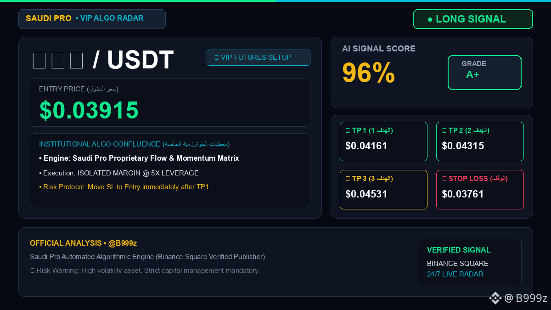Image resolution: width=551 pixels, height=310 pixels.
Task: Click the 24/7 LIVE RADAR link
Action: [455, 274]
